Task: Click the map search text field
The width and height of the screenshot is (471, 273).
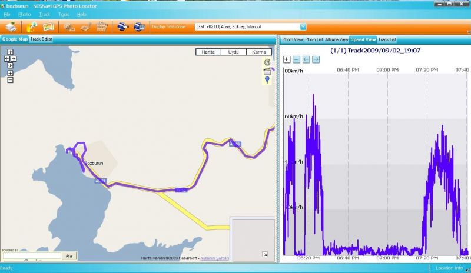Action: pyautogui.click(x=31, y=256)
